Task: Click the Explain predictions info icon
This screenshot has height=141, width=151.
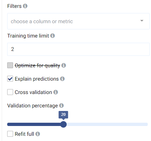Action: [x=62, y=79]
